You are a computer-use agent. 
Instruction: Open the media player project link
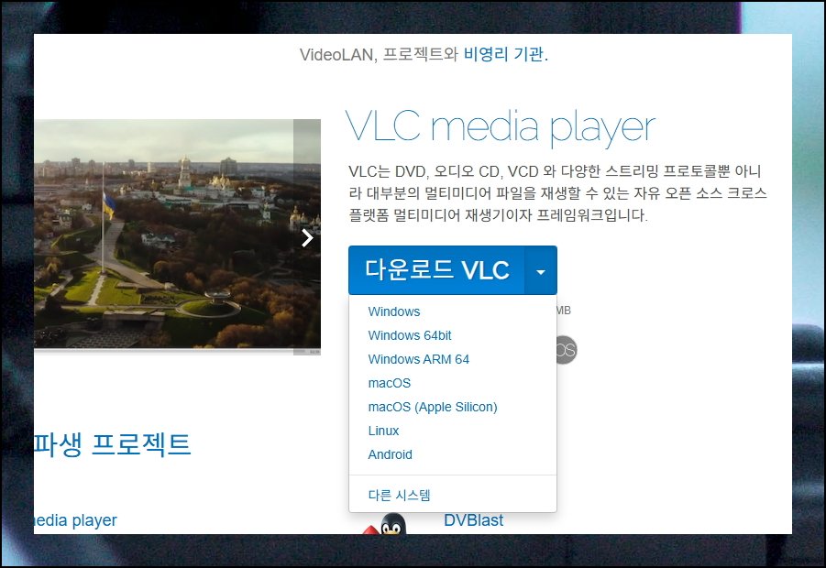pyautogui.click(x=75, y=520)
